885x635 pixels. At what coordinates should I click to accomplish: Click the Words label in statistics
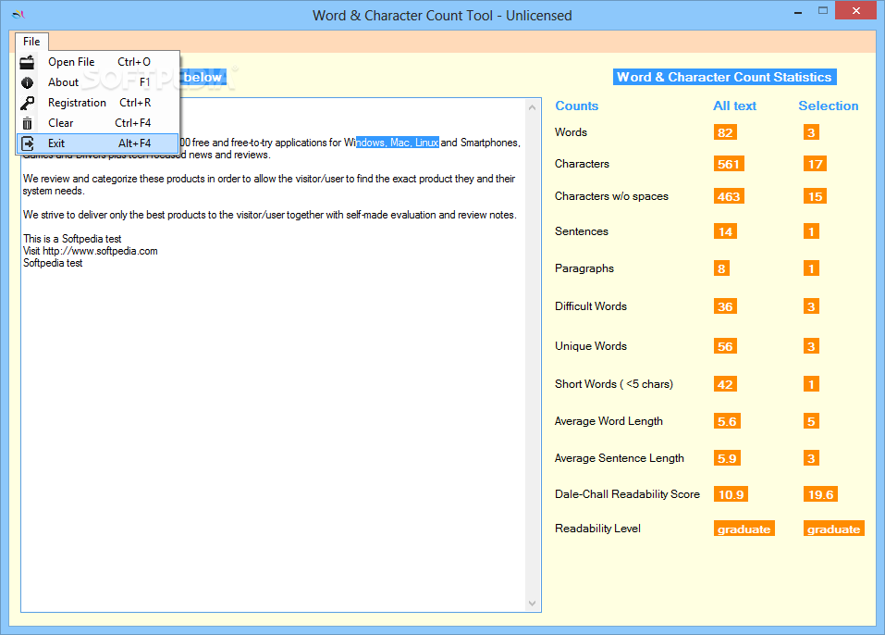pos(571,132)
